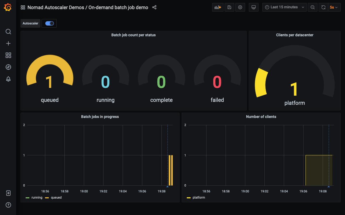Screen dimensions: 345x215
Task: Open the Clients per datacenter panel menu
Action: [x=295, y=35]
